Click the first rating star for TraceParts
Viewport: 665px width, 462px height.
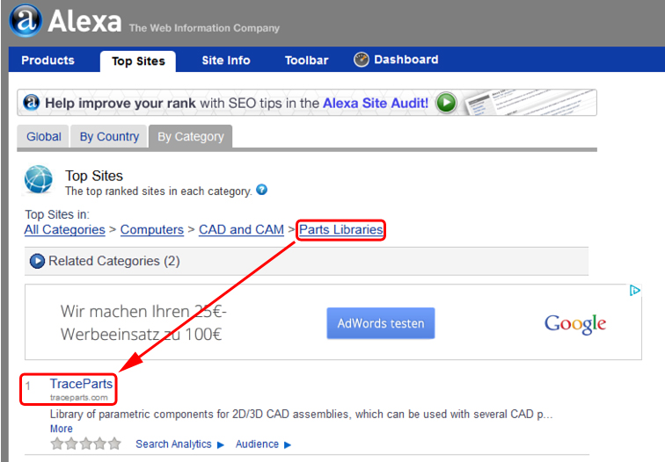click(57, 444)
